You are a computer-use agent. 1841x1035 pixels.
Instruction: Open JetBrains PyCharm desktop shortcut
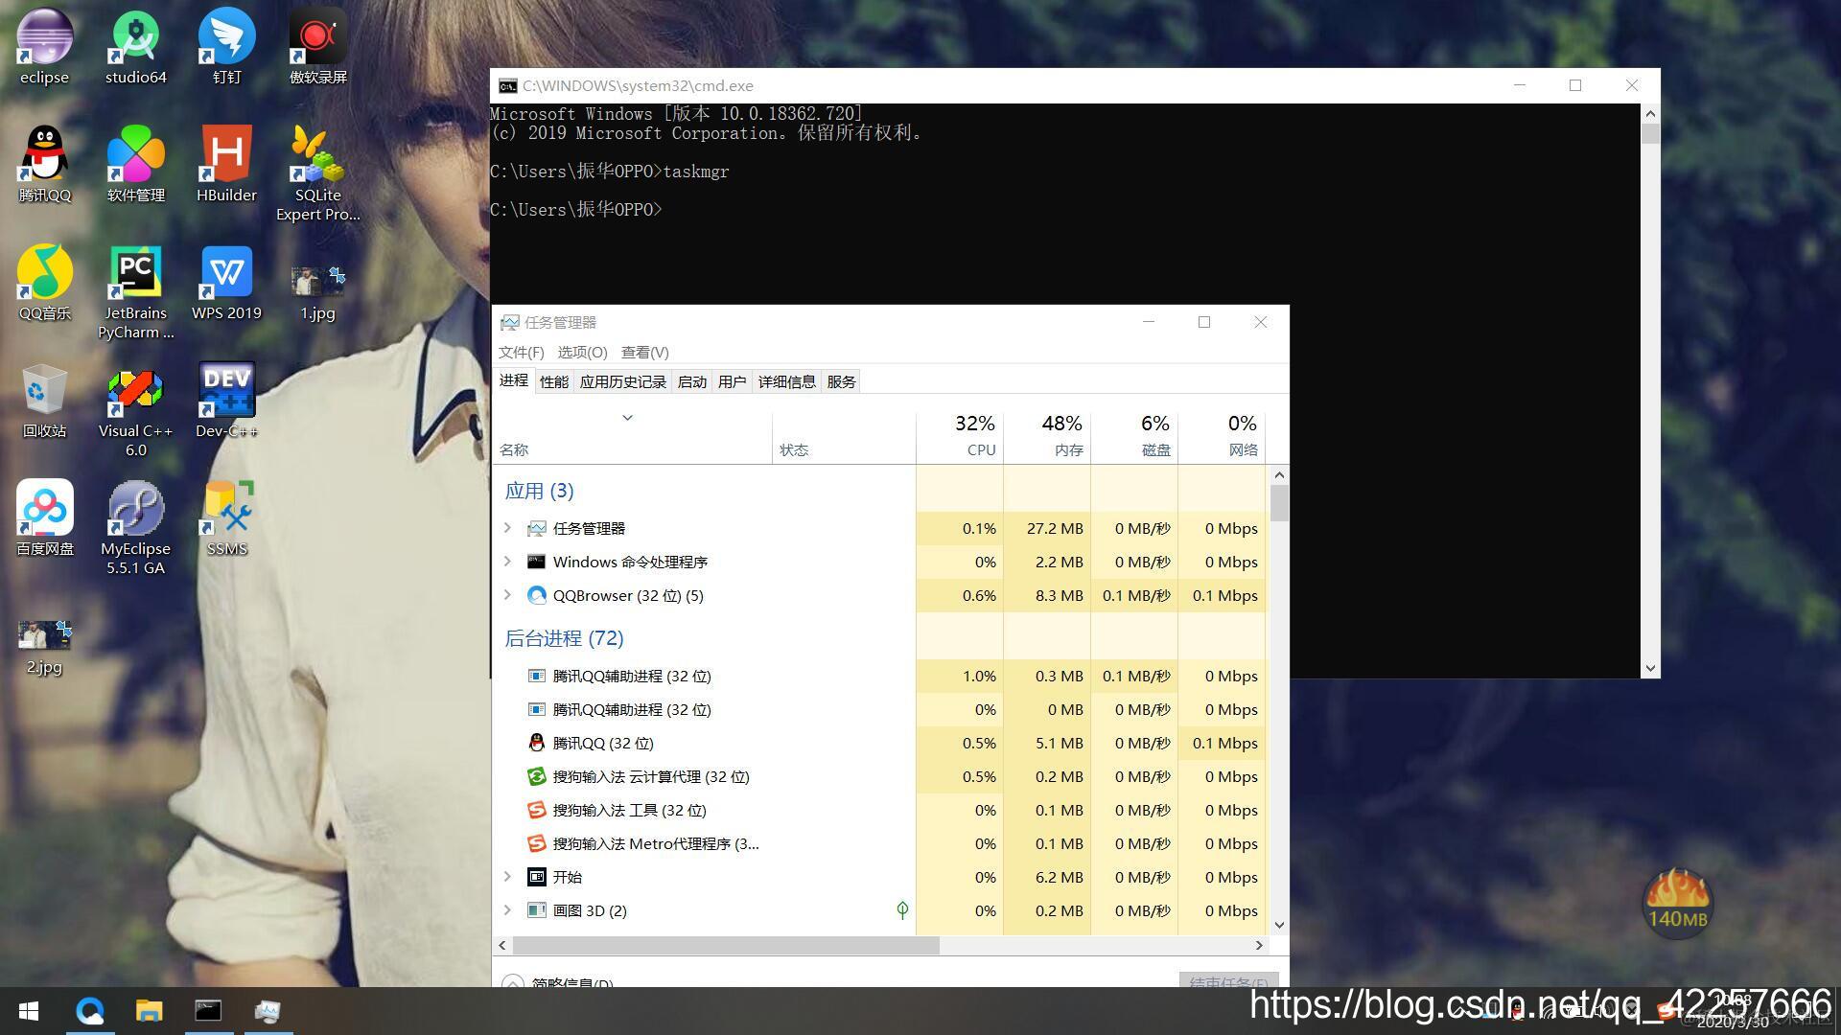point(135,274)
